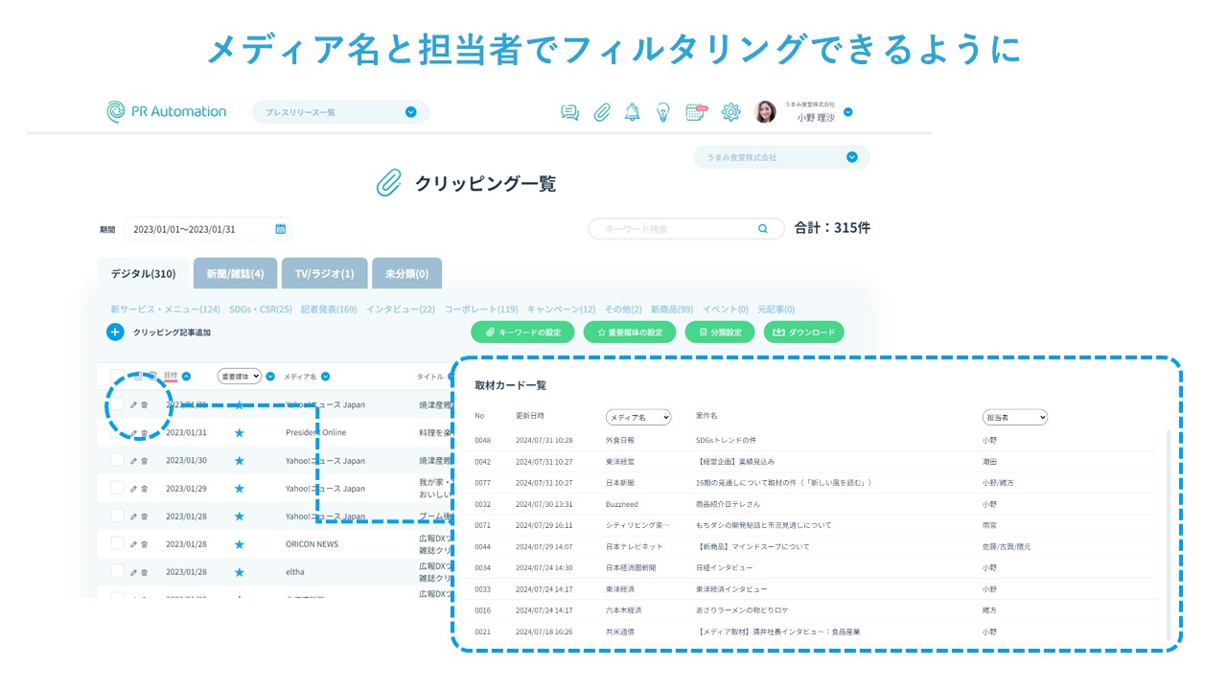Switch to the TV/ラジオ(1) tab
The width and height of the screenshot is (1227, 690).
tap(324, 274)
